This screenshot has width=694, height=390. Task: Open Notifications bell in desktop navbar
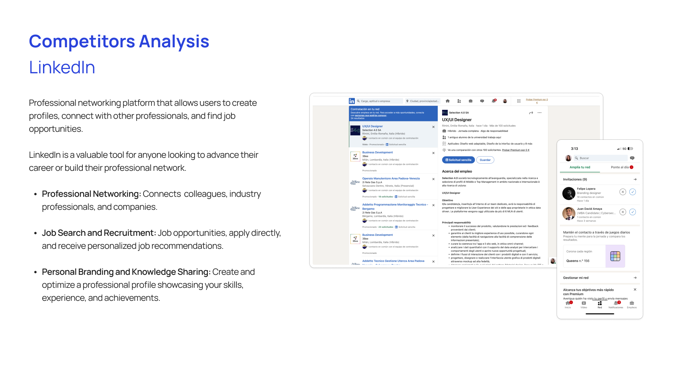[494, 101]
